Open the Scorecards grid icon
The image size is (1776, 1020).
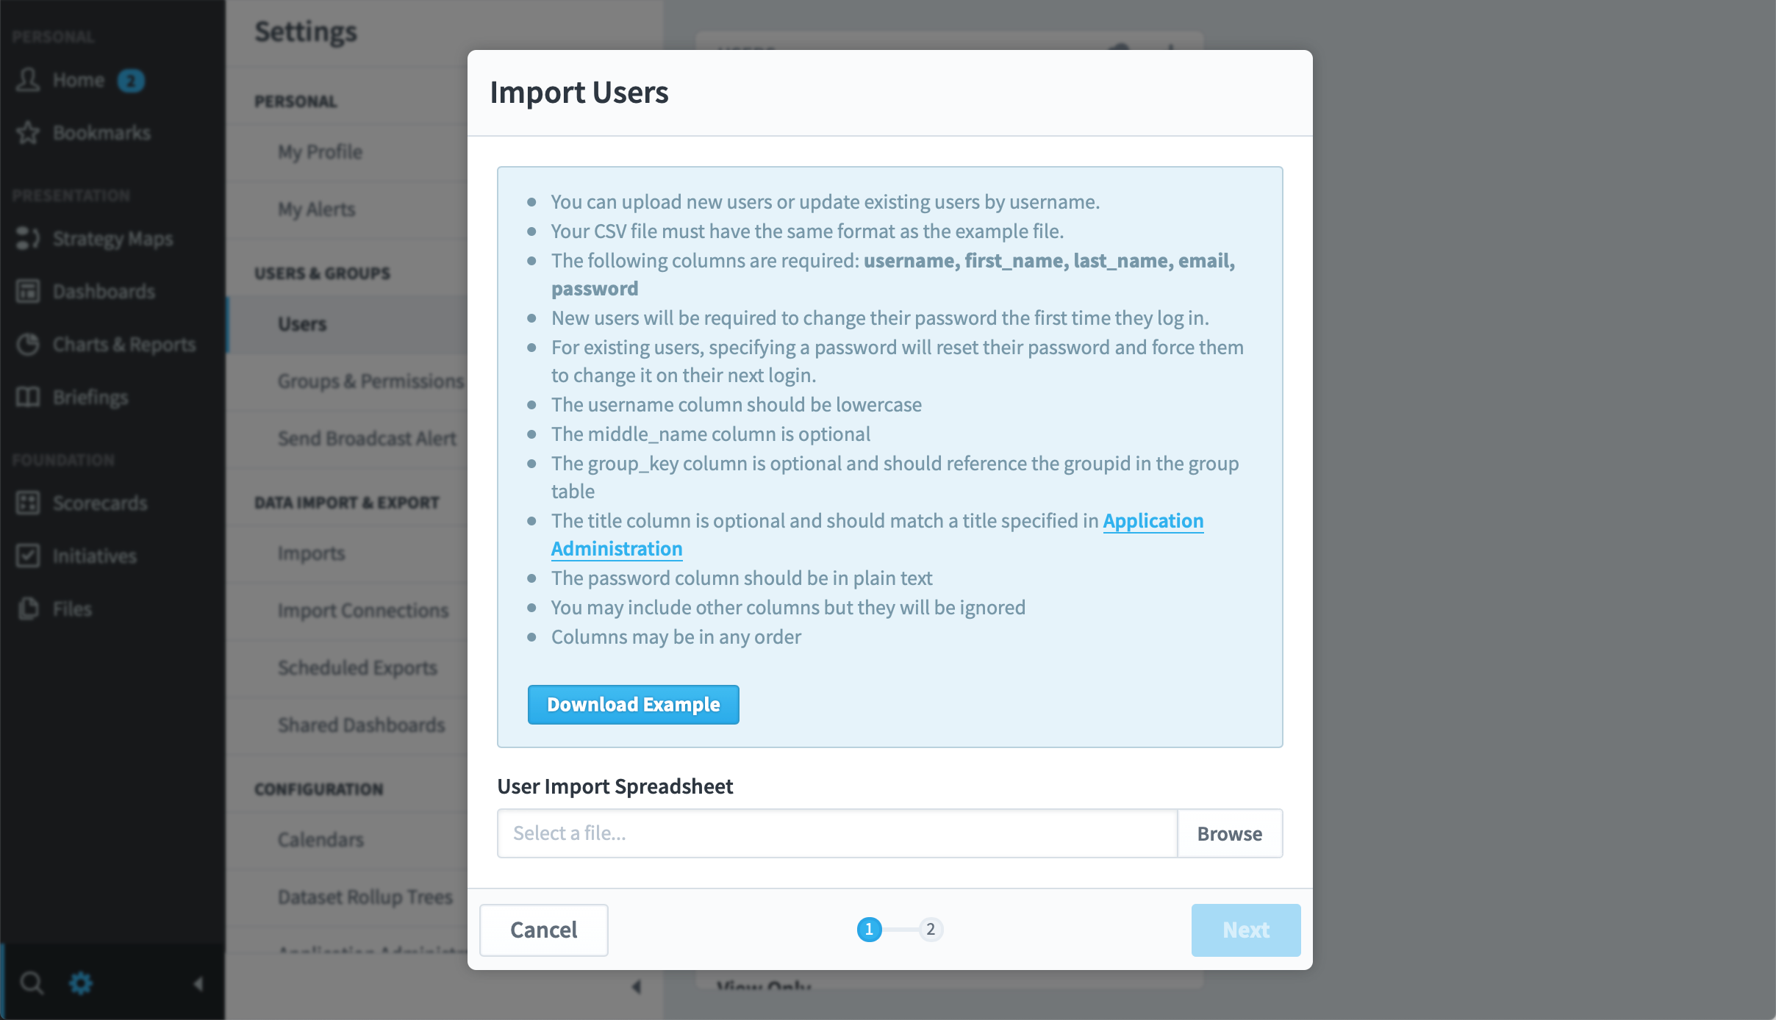click(x=28, y=503)
